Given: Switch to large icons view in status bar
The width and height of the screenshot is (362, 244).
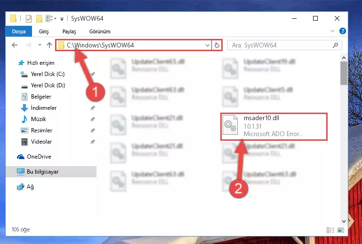Looking at the screenshot, I should click(340, 230).
